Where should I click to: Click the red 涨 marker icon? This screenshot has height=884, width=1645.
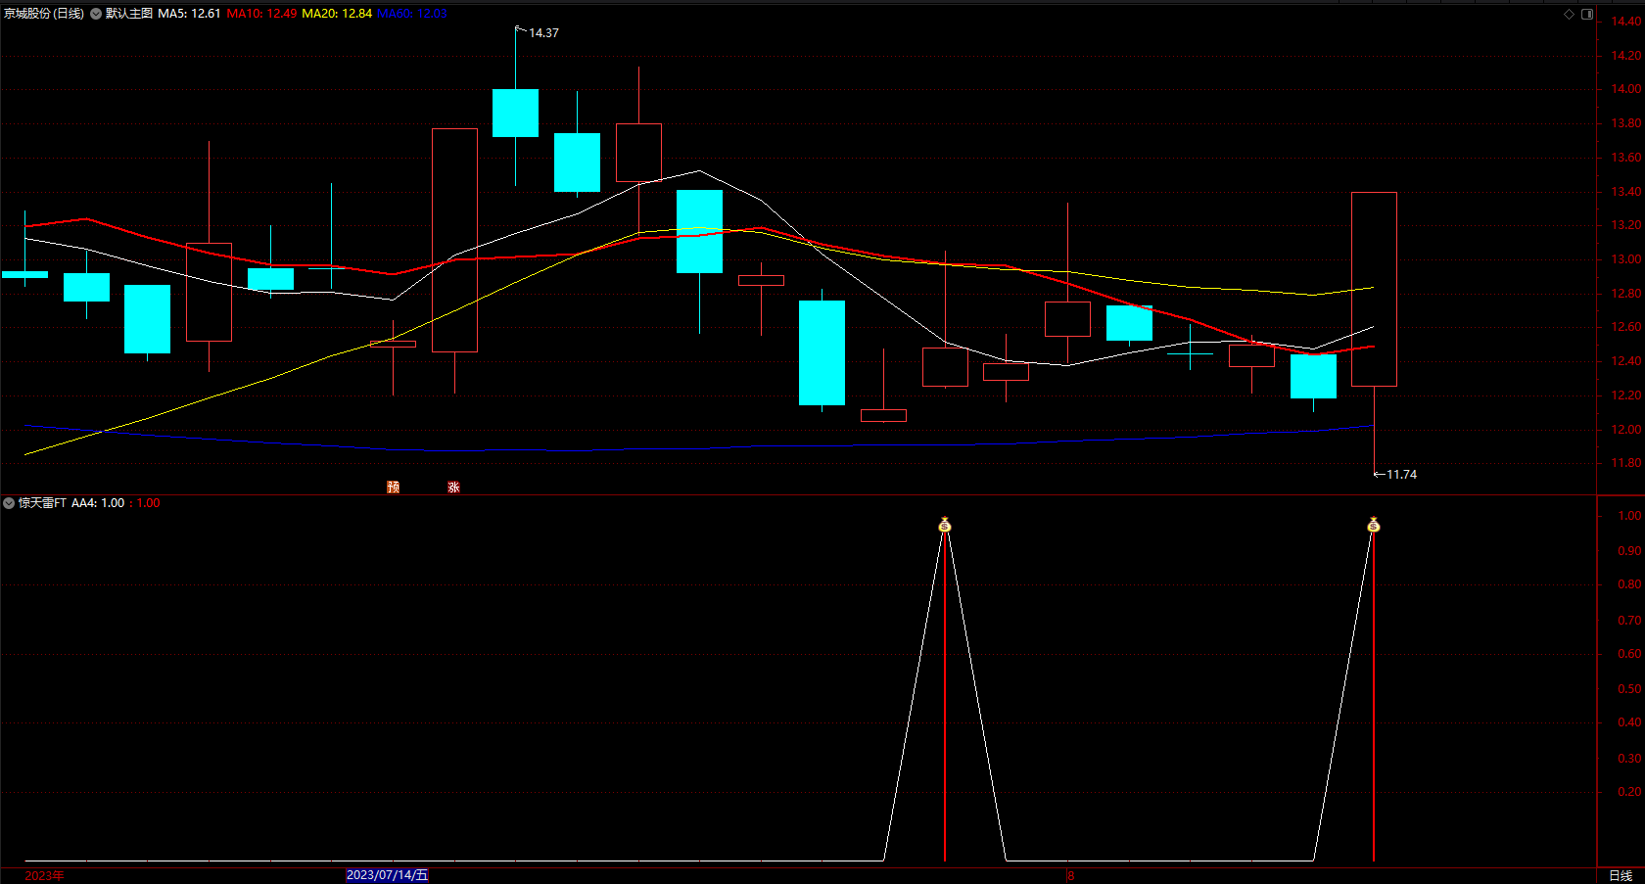click(453, 487)
